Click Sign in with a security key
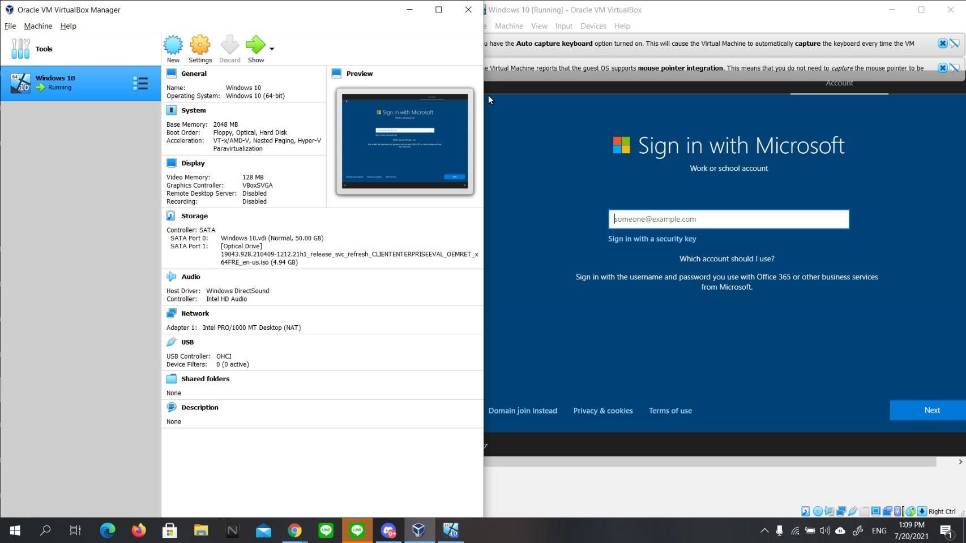Screen dimensions: 966x543 pos(652,239)
